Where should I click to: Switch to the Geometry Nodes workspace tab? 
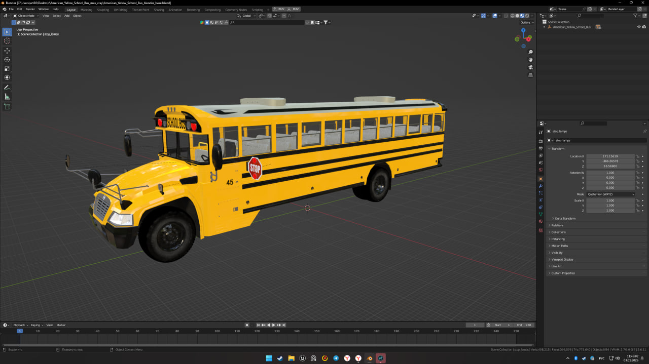(236, 10)
